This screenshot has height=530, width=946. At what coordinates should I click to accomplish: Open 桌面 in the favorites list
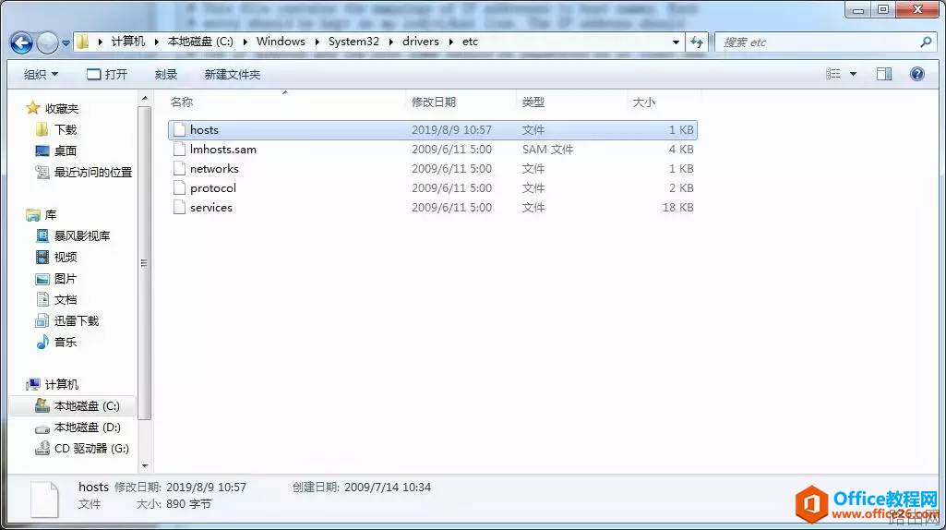(66, 151)
